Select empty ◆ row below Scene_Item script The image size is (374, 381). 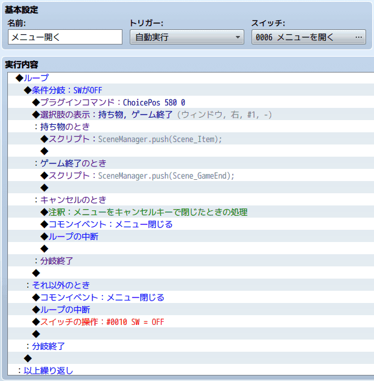191,151
